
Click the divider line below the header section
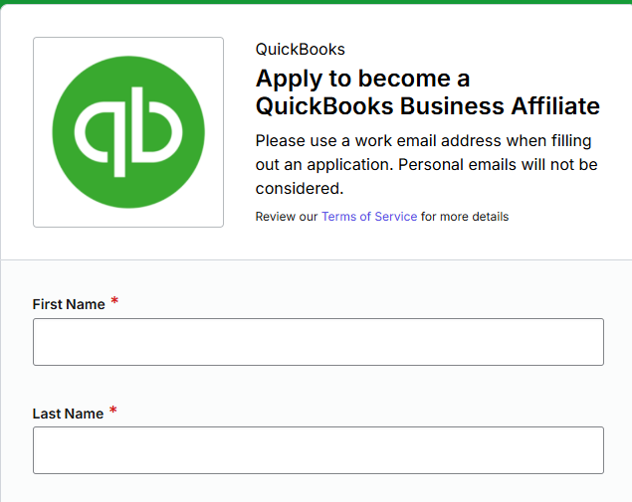(316, 259)
